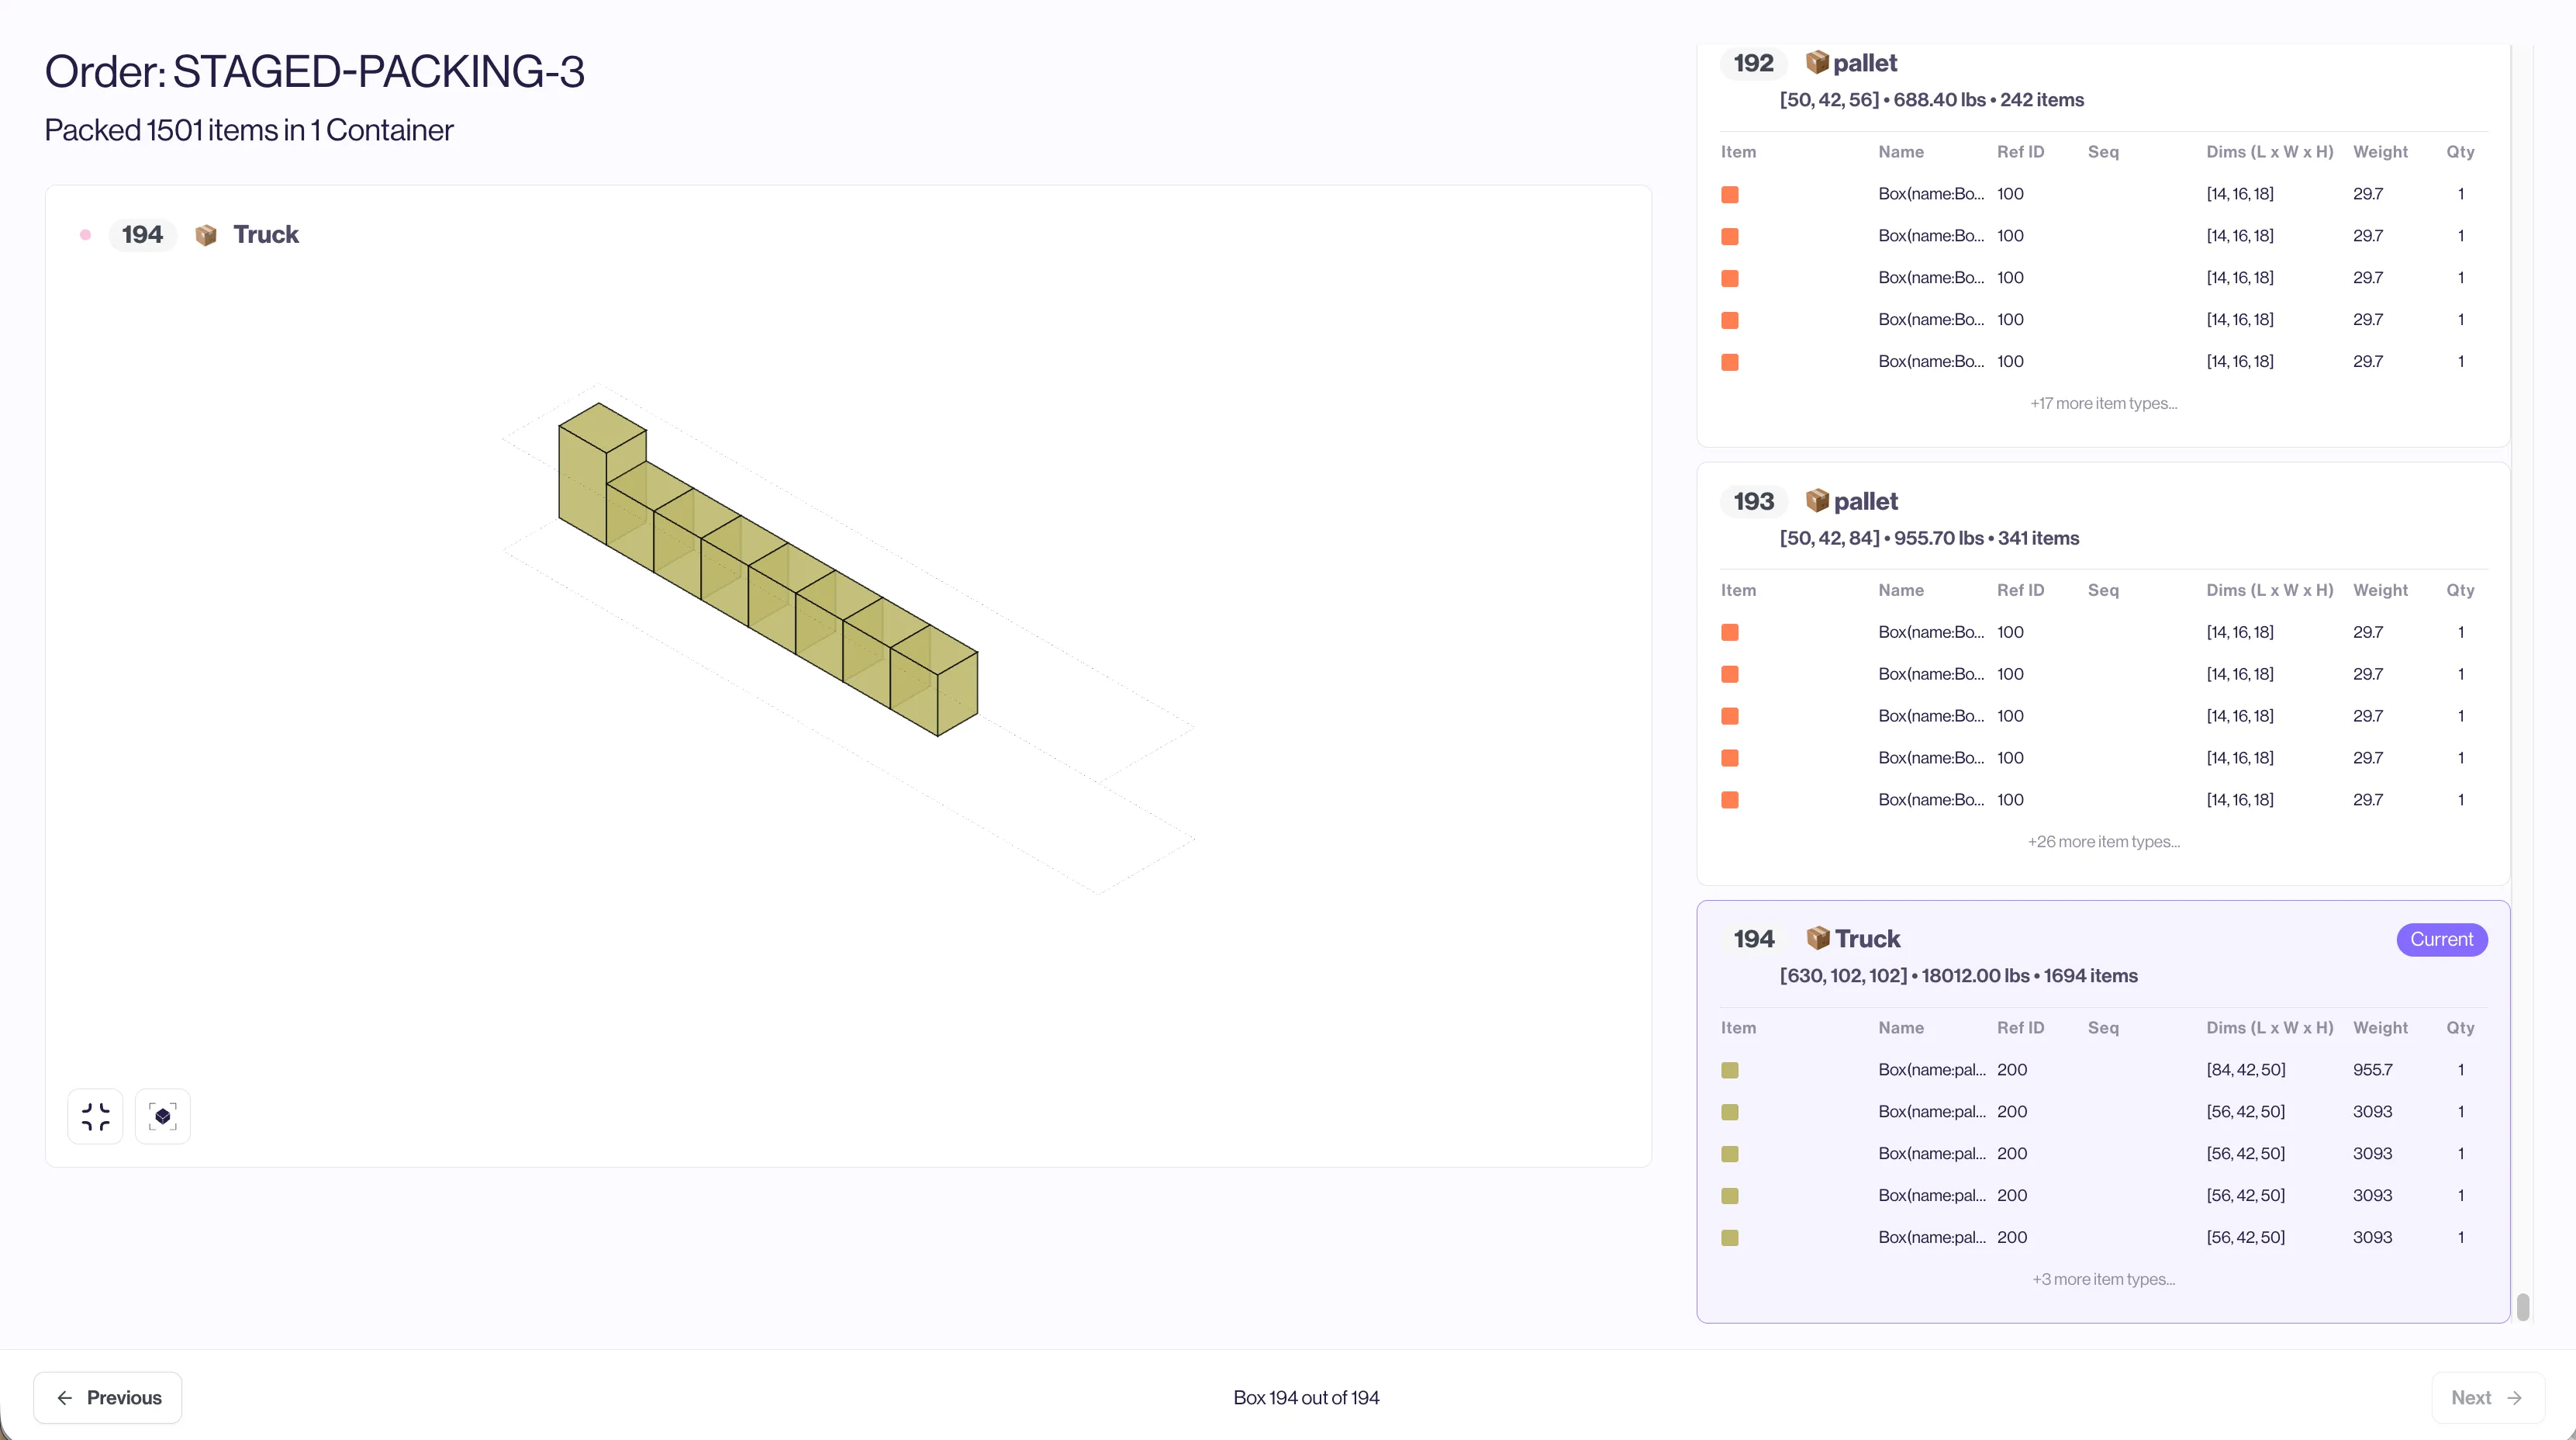The image size is (2576, 1440).
Task: Click 'Packed 1501 items in 1 Container' subtitle
Action: point(249,130)
